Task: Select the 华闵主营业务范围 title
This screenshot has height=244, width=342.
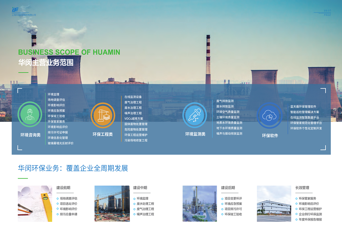Action: (x=46, y=63)
